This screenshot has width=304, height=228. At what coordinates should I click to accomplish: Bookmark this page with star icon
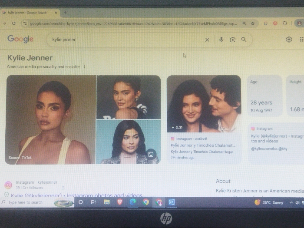click(253, 23)
